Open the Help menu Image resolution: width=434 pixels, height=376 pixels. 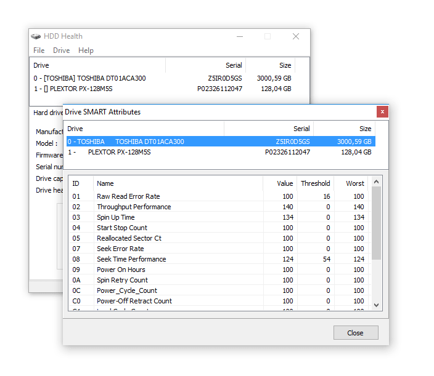point(86,50)
